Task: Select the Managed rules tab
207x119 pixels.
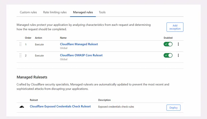Action: [x=83, y=12]
